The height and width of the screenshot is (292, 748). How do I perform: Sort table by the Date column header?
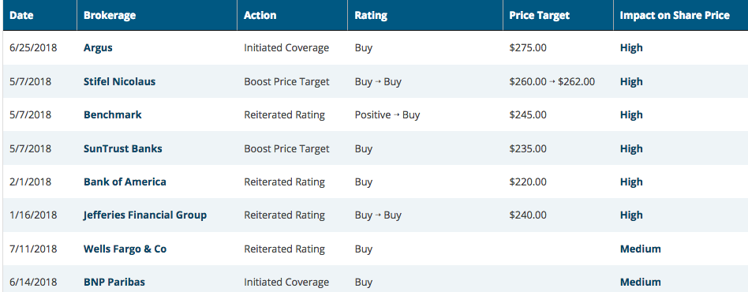21,15
